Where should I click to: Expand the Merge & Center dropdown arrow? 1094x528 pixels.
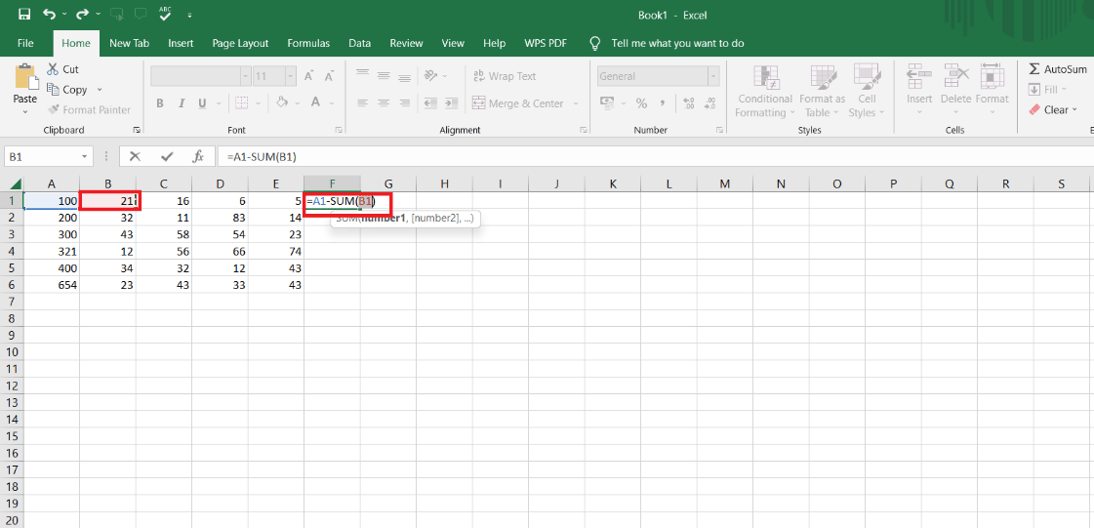tap(576, 103)
